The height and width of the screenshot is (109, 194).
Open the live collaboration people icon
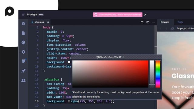pyautogui.click(x=23, y=81)
